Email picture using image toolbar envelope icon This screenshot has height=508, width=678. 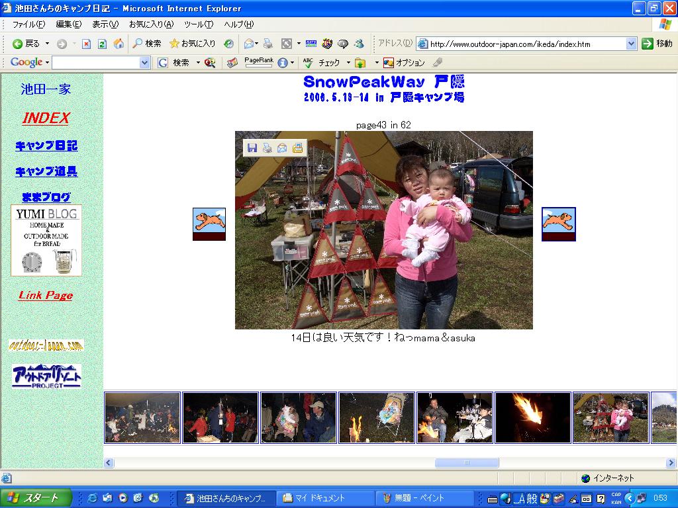coord(282,148)
